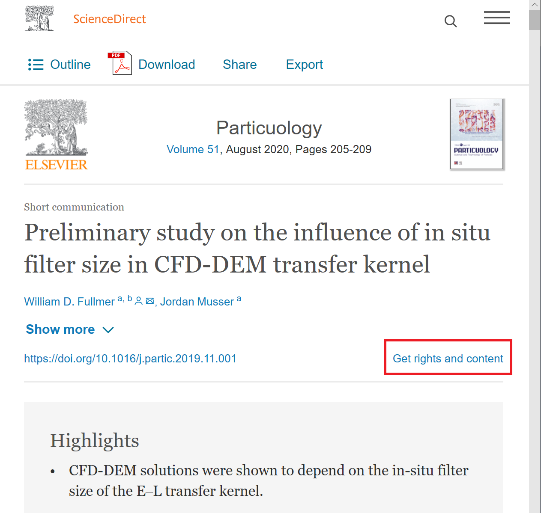Click the Particuology journal cover thumbnail
541x513 pixels.
[477, 134]
